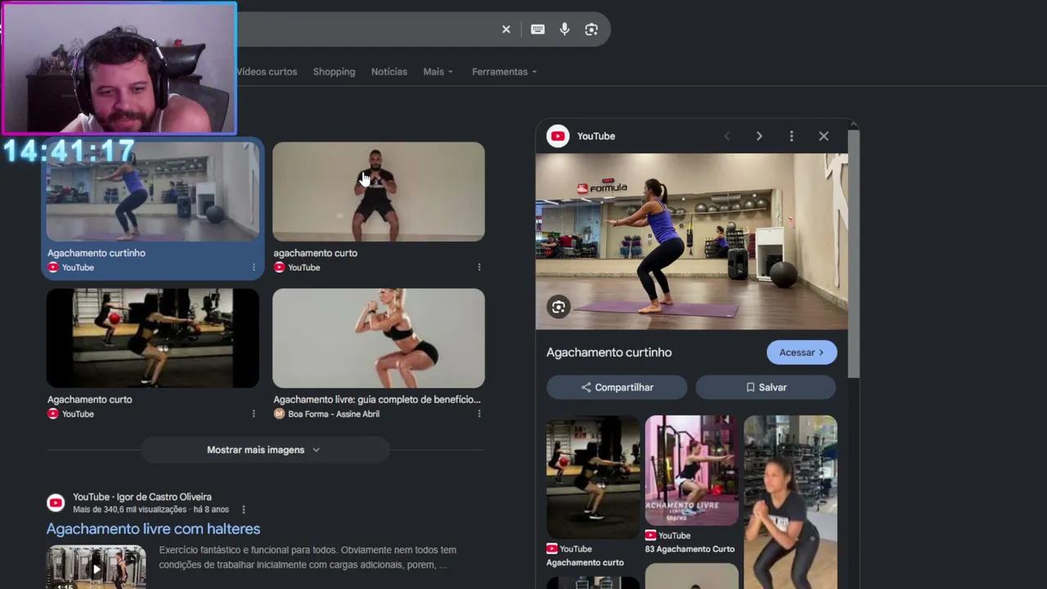Image resolution: width=1047 pixels, height=589 pixels.
Task: Open three-dot options in preview panel header
Action: coord(791,137)
